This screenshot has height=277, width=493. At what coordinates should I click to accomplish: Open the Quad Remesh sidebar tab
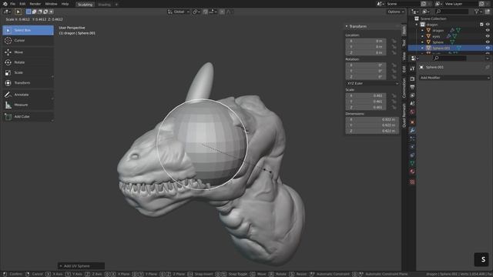point(404,115)
